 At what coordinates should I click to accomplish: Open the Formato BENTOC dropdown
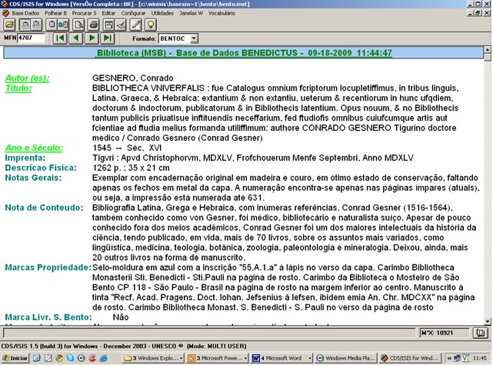194,38
